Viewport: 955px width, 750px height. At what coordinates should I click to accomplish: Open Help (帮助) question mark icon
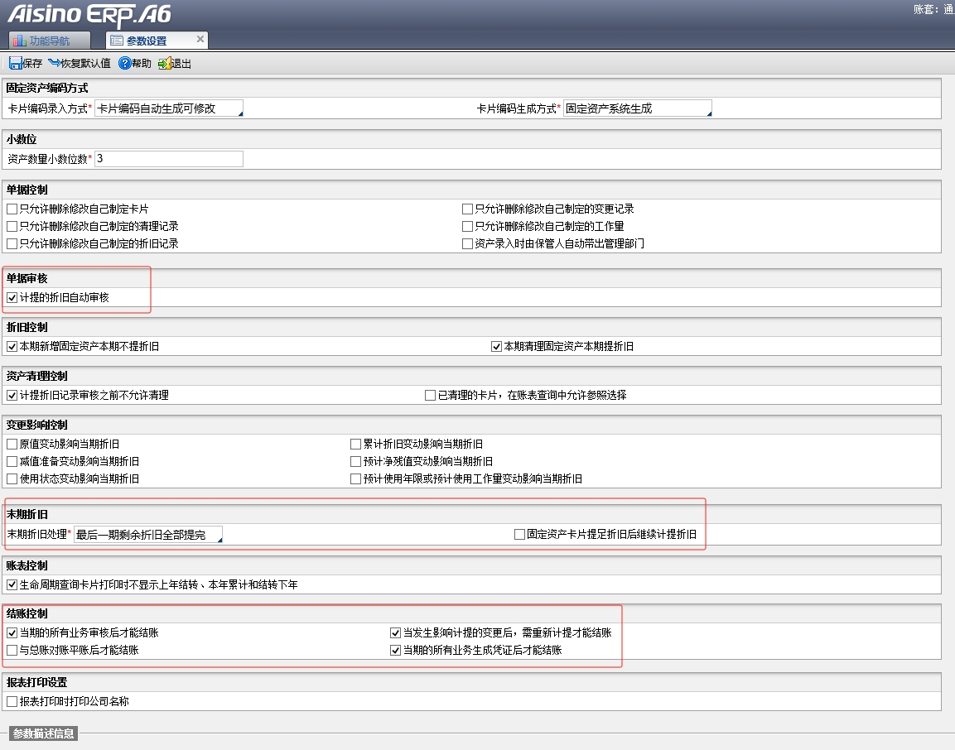(x=125, y=64)
